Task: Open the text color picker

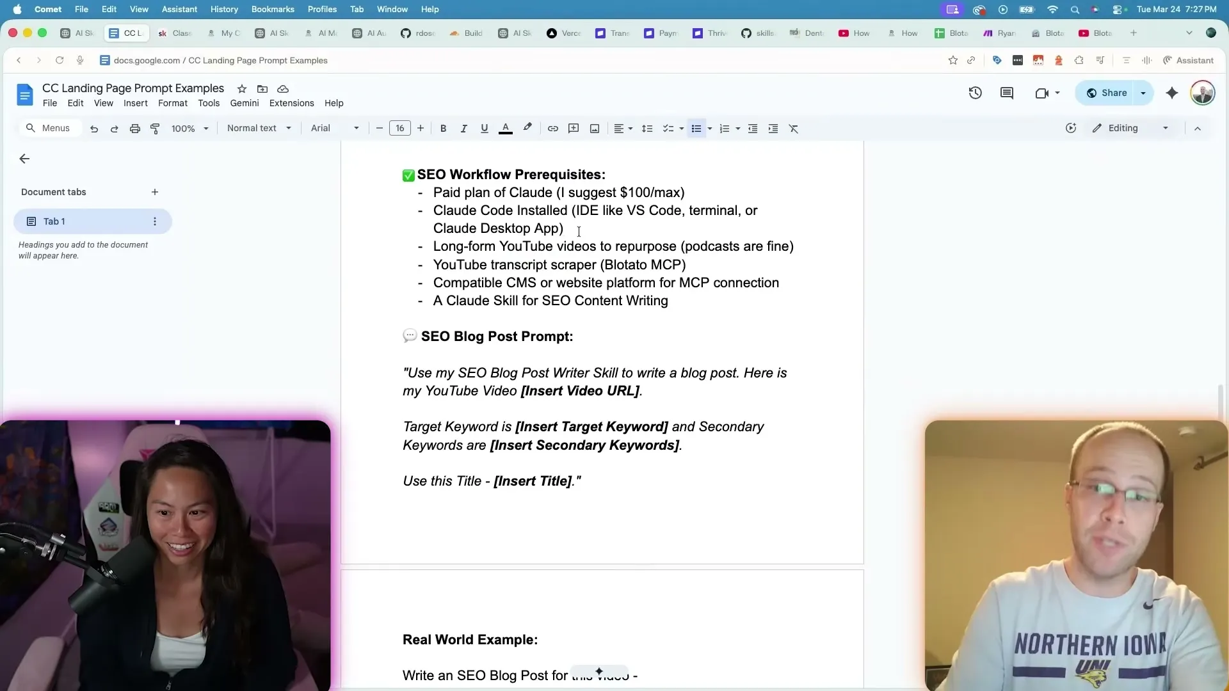Action: pyautogui.click(x=506, y=129)
